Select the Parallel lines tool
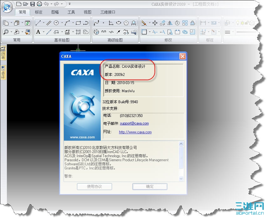The image size is (267, 218). pyautogui.click(x=49, y=23)
